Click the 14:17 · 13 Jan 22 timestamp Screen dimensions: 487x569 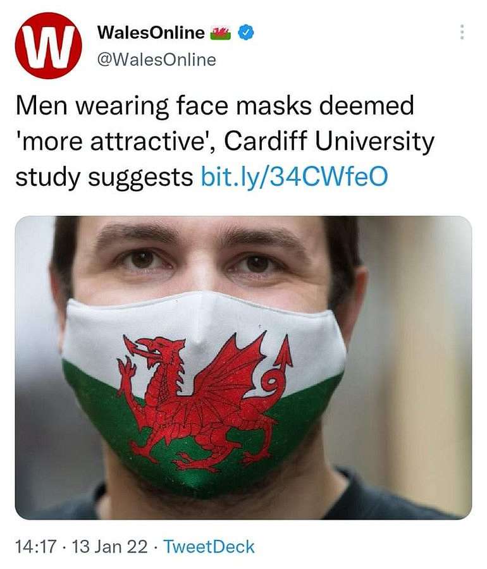(82, 546)
